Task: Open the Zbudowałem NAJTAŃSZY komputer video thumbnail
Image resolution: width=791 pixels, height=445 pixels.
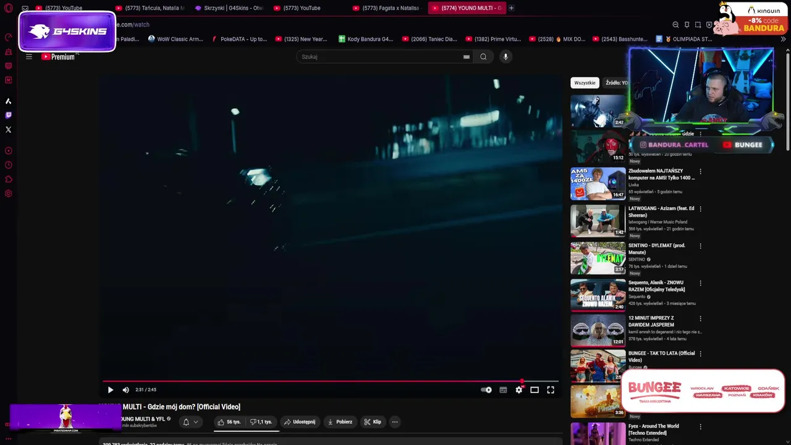Action: (598, 184)
